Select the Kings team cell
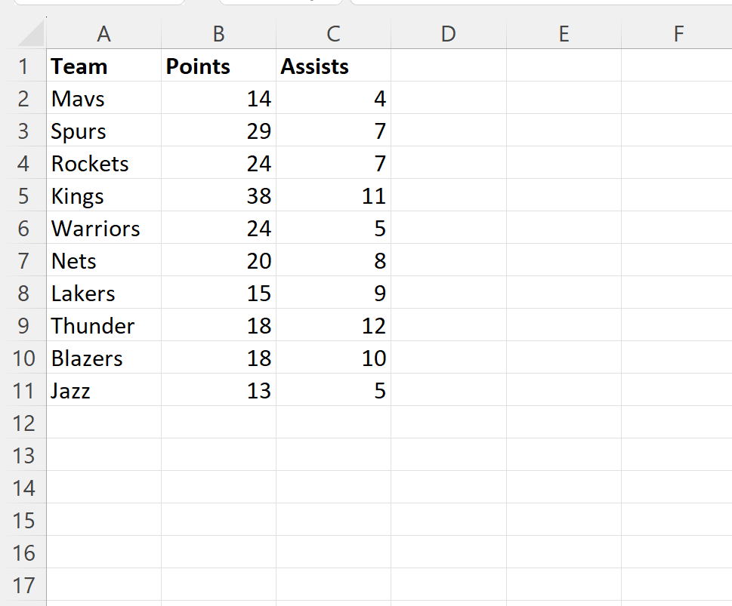Viewport: 732px width, 606px height. tap(103, 196)
